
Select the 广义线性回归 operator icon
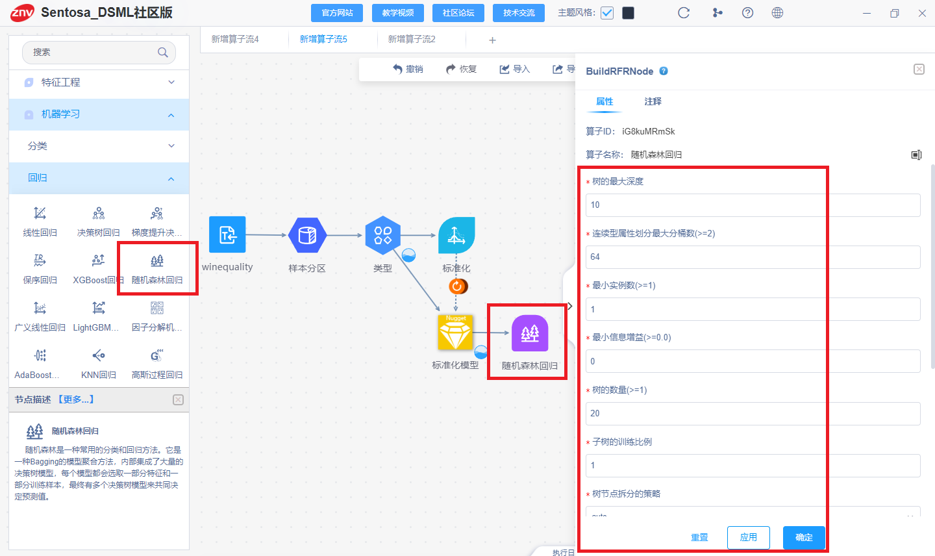(x=40, y=308)
